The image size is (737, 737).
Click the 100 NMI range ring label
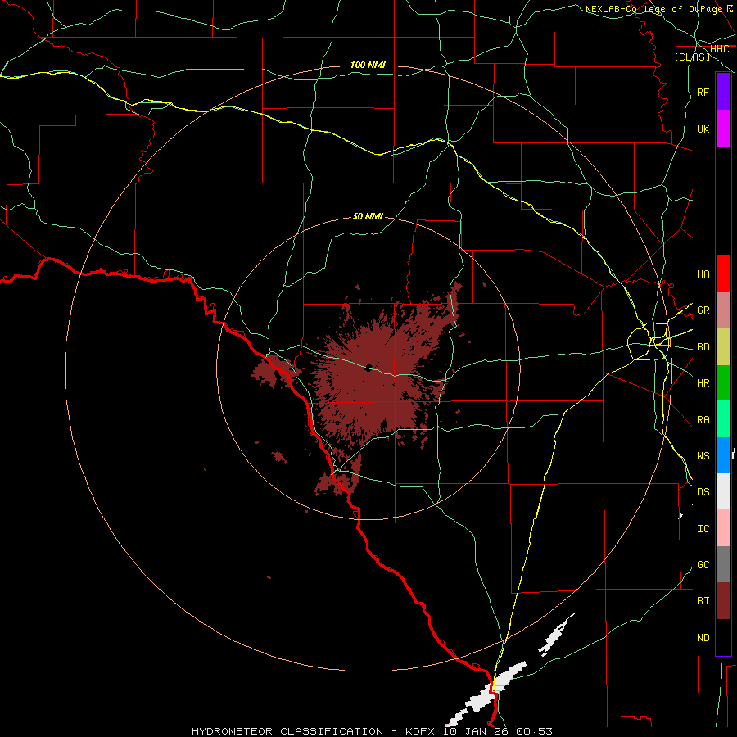[368, 65]
